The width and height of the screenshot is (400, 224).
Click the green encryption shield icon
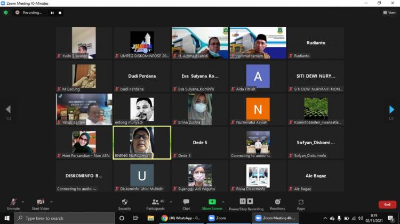pos(6,12)
